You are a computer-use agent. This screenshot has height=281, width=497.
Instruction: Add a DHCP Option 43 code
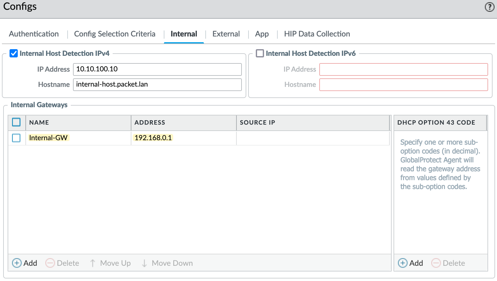pos(411,263)
